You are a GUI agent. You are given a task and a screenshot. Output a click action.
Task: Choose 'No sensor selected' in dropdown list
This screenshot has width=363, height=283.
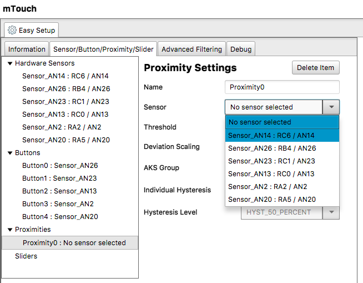(x=282, y=122)
